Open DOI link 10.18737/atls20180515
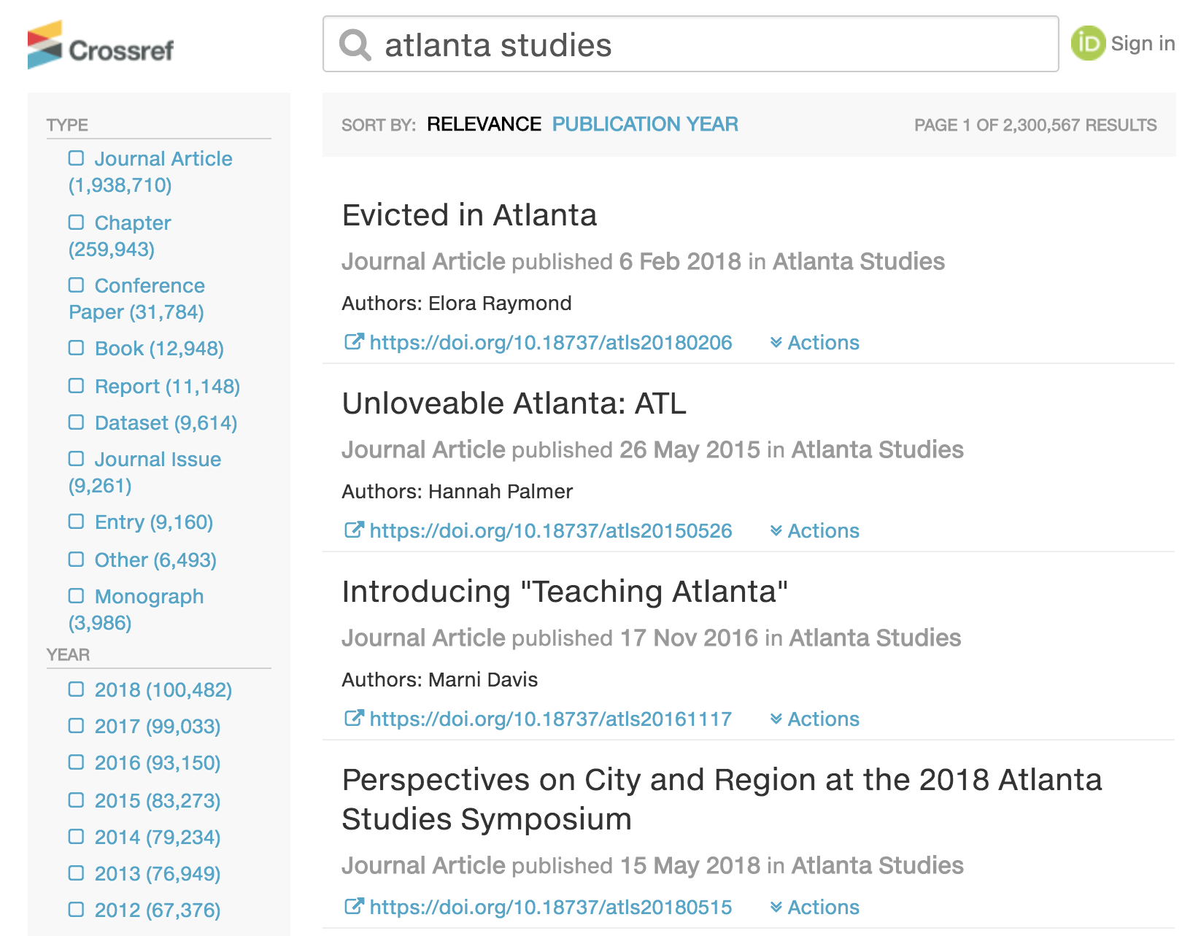This screenshot has height=936, width=1201. tap(551, 907)
